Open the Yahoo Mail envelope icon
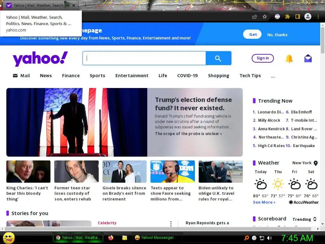The width and height of the screenshot is (325, 244). (308, 58)
